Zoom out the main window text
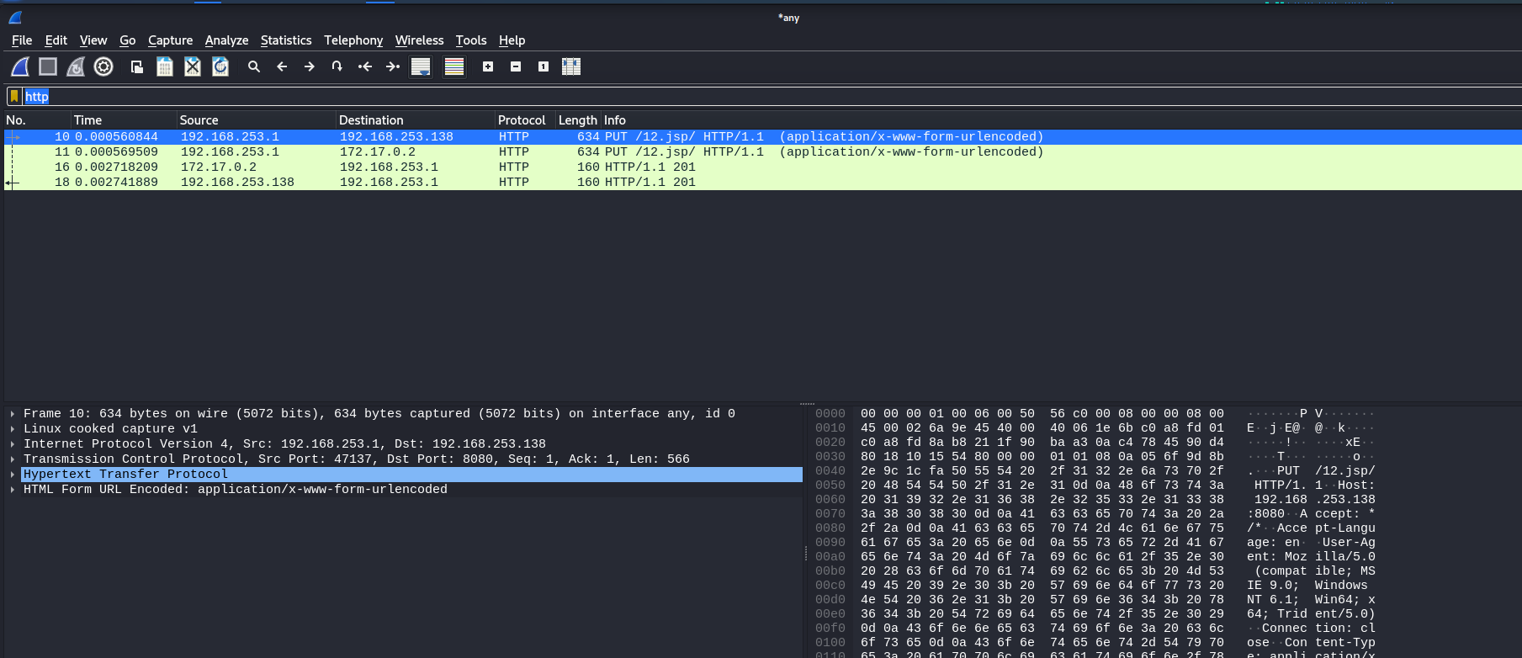The width and height of the screenshot is (1522, 658). point(516,66)
